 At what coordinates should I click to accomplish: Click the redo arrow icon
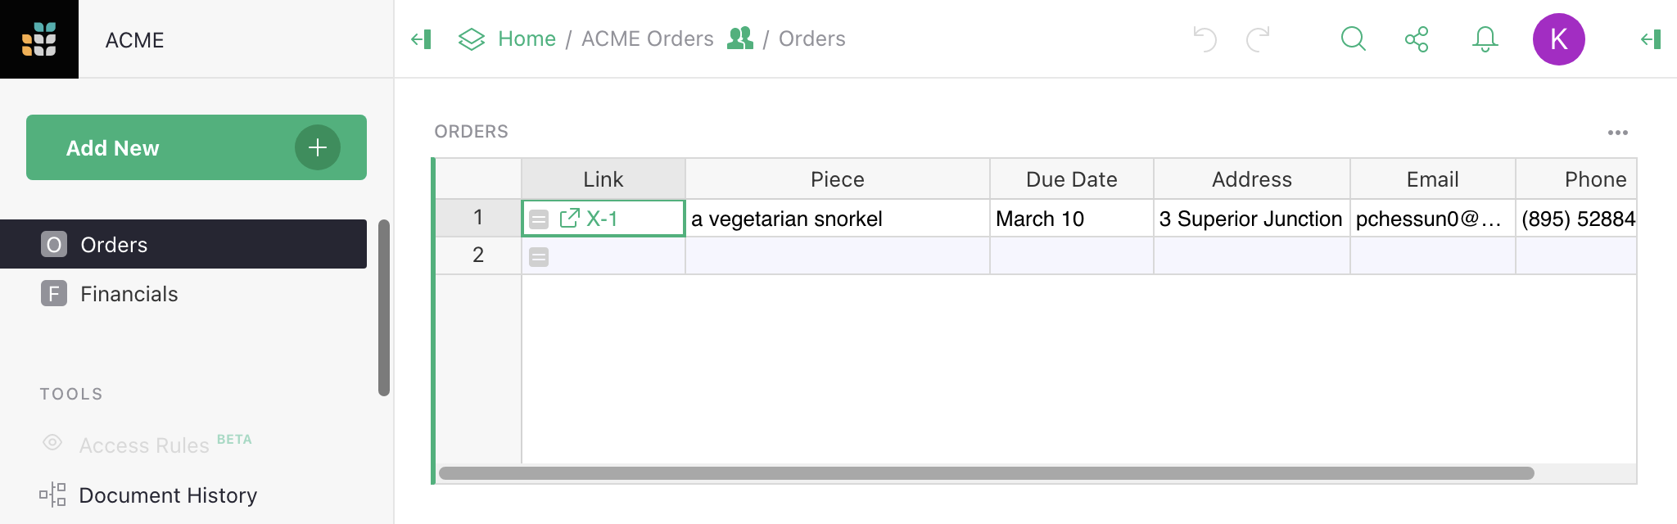pyautogui.click(x=1258, y=39)
